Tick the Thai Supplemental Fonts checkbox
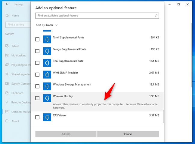 pyautogui.click(x=37, y=63)
